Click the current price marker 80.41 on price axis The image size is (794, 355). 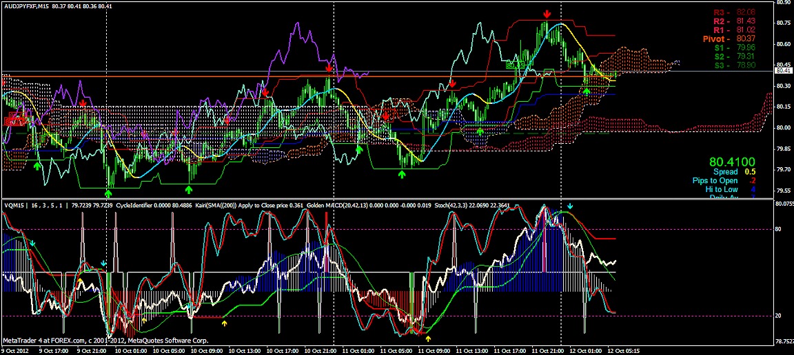[x=782, y=70]
